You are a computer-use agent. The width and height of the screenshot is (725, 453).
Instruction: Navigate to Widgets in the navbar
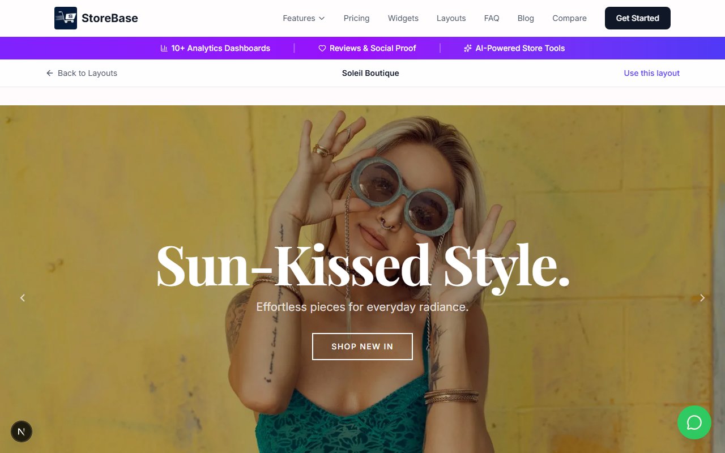(x=403, y=18)
